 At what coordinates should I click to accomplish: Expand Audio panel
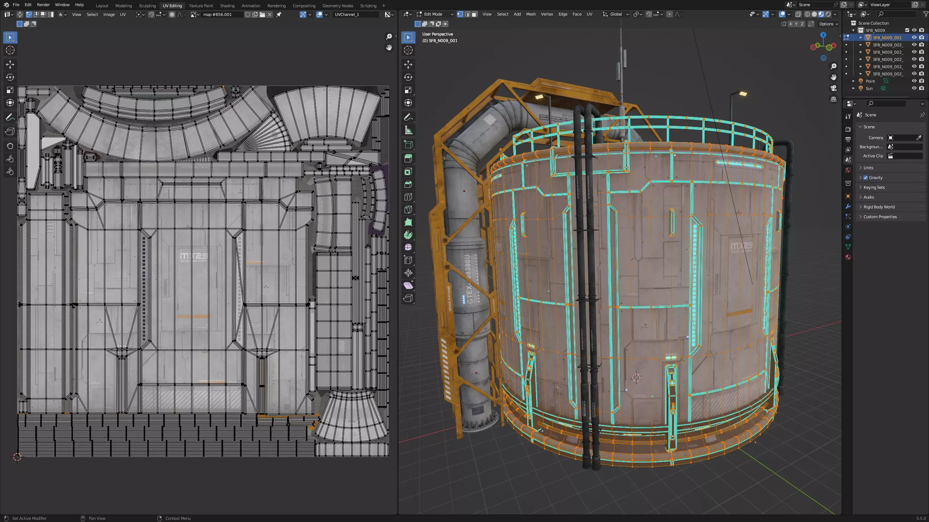click(891, 197)
